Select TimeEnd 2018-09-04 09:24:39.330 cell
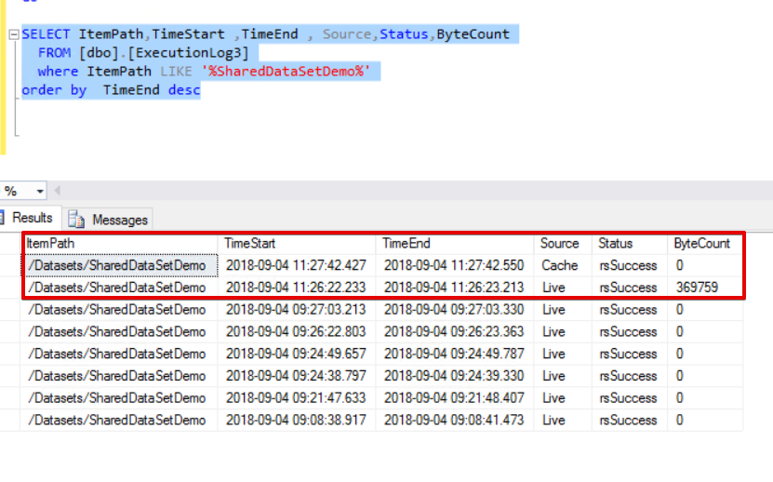The image size is (773, 482). [x=455, y=376]
